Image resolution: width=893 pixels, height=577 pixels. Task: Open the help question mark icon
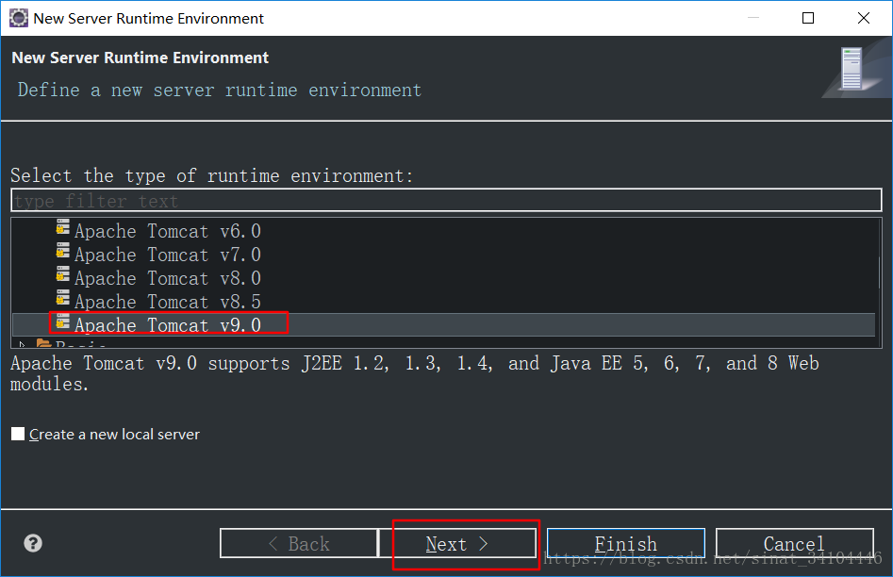(x=33, y=543)
